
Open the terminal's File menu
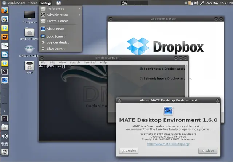pos(43,63)
